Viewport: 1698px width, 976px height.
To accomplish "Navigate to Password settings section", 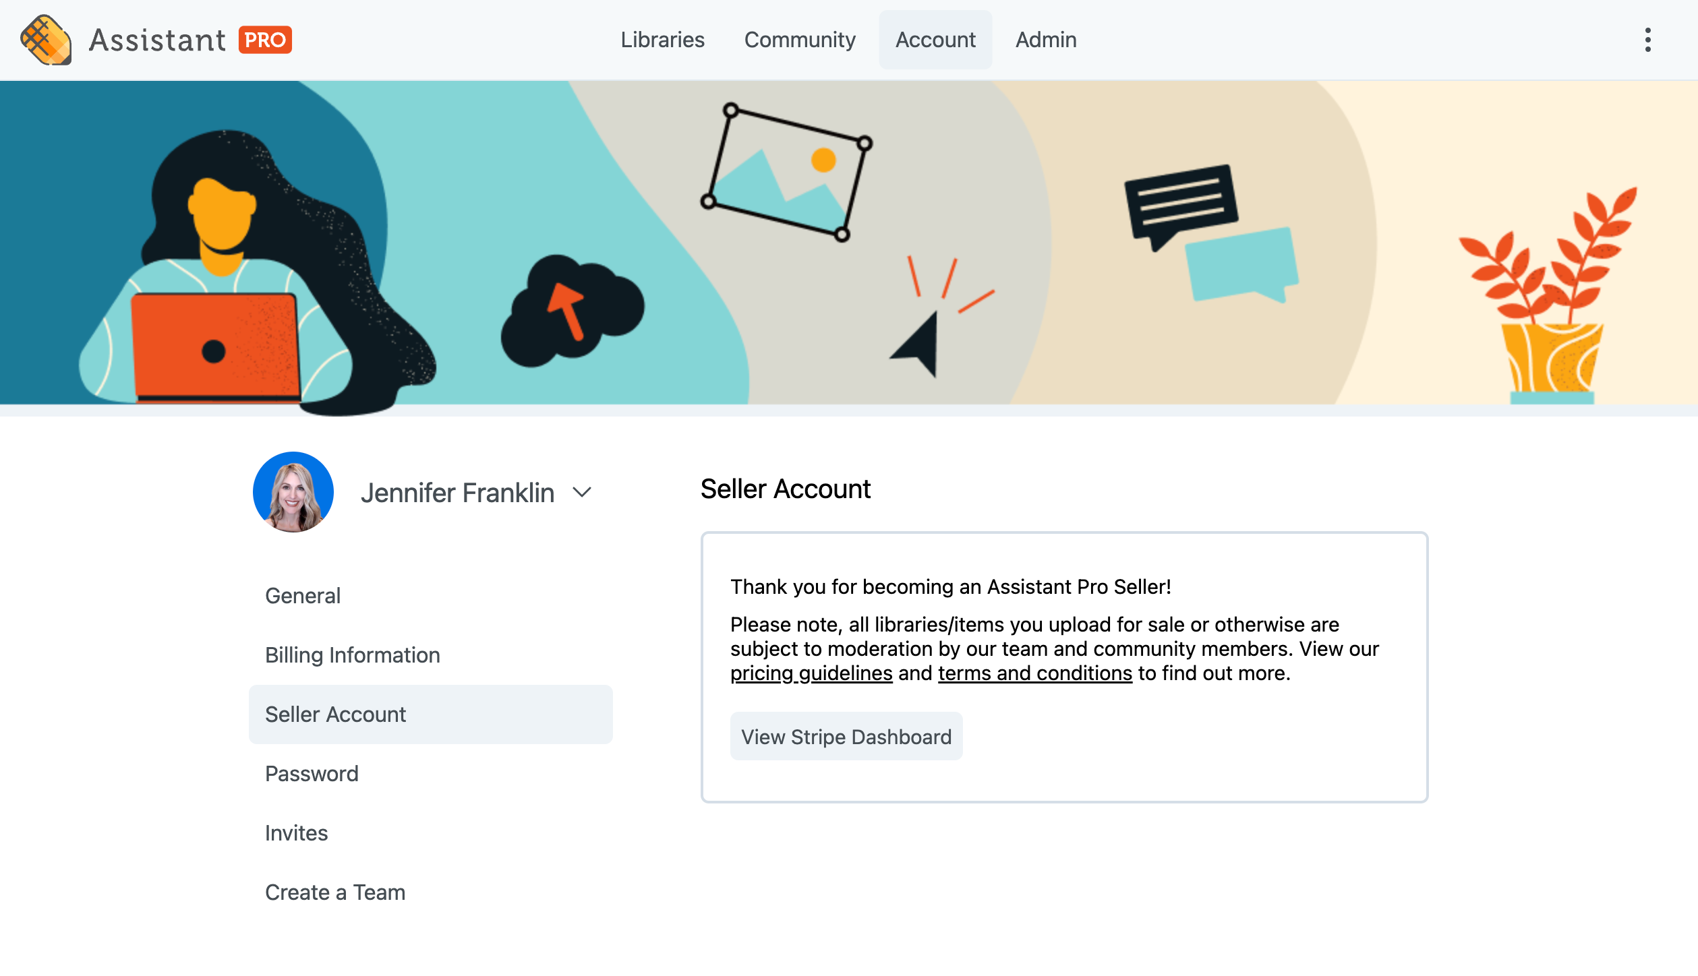I will (312, 773).
